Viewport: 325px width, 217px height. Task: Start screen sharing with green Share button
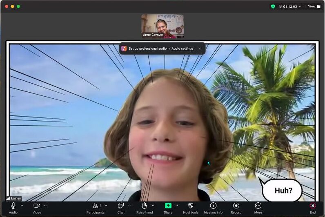[x=168, y=208]
